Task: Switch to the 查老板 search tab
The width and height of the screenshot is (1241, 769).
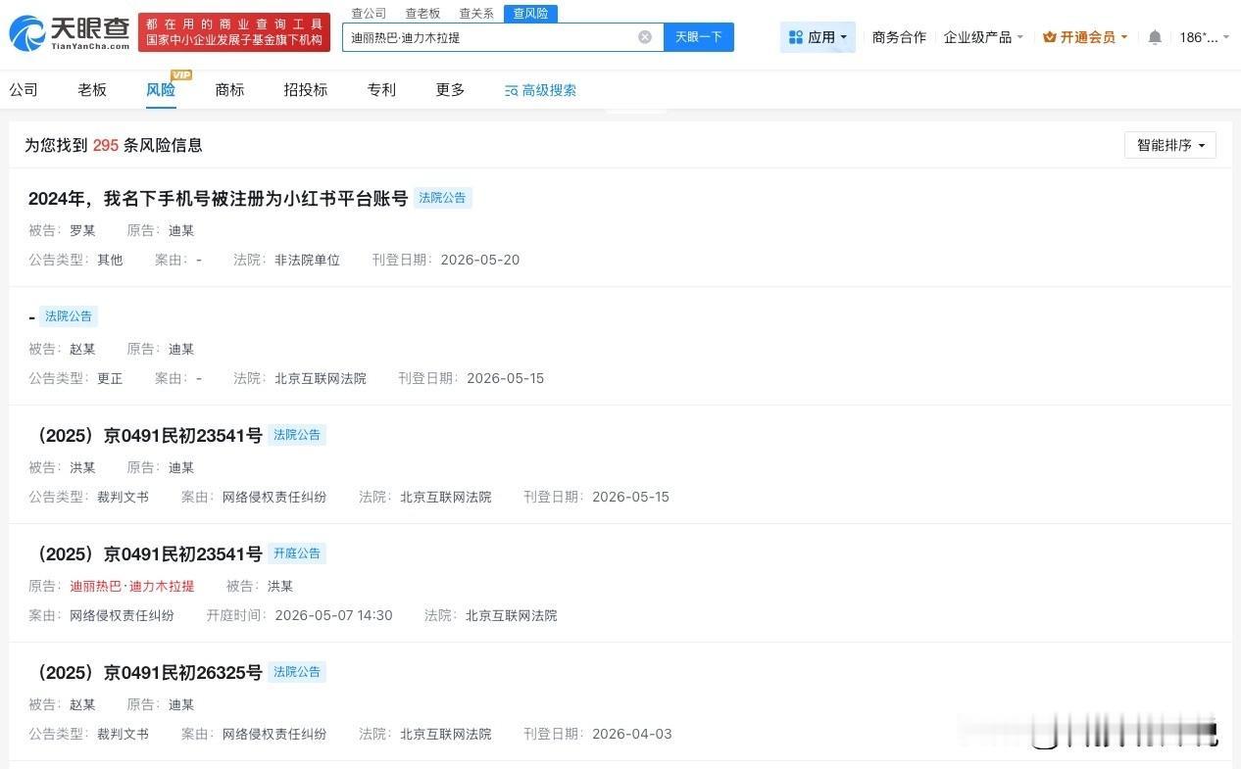Action: 423,13
